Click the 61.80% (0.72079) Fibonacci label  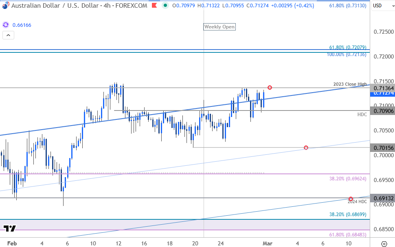point(348,47)
